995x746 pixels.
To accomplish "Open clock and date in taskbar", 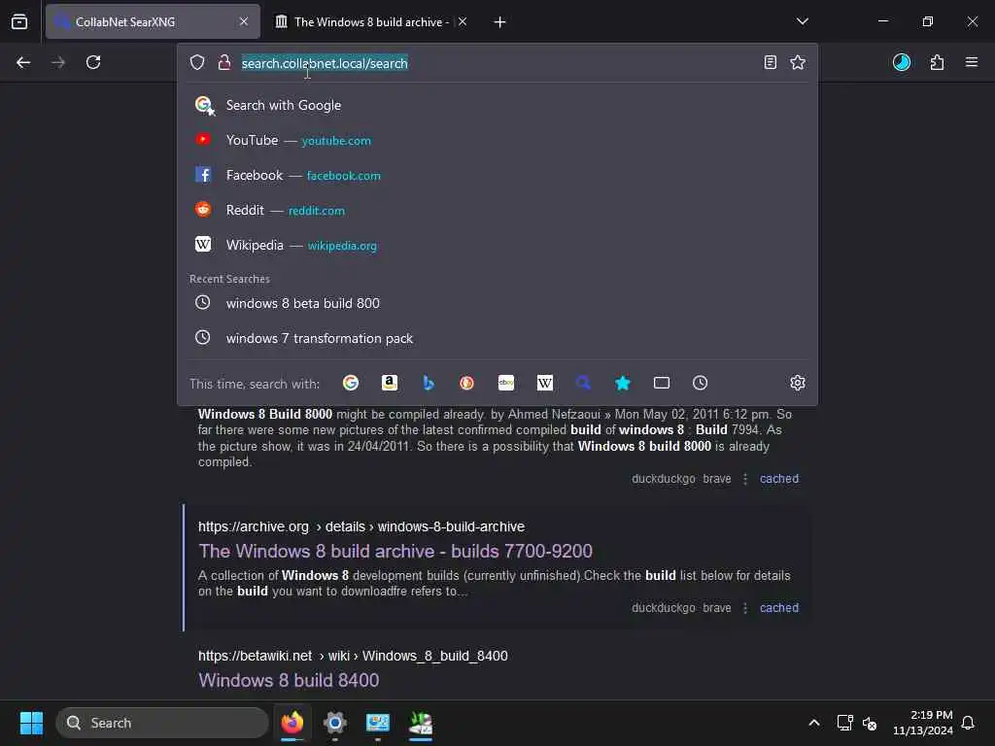I will 923,723.
